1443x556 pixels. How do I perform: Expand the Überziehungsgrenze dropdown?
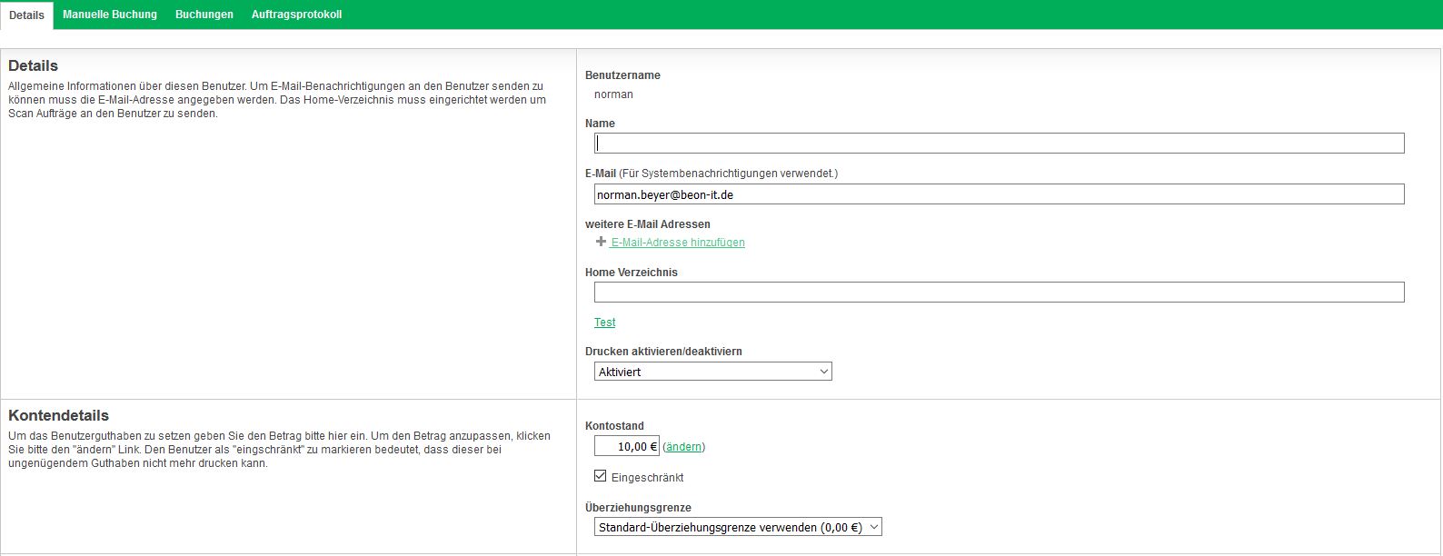[737, 527]
